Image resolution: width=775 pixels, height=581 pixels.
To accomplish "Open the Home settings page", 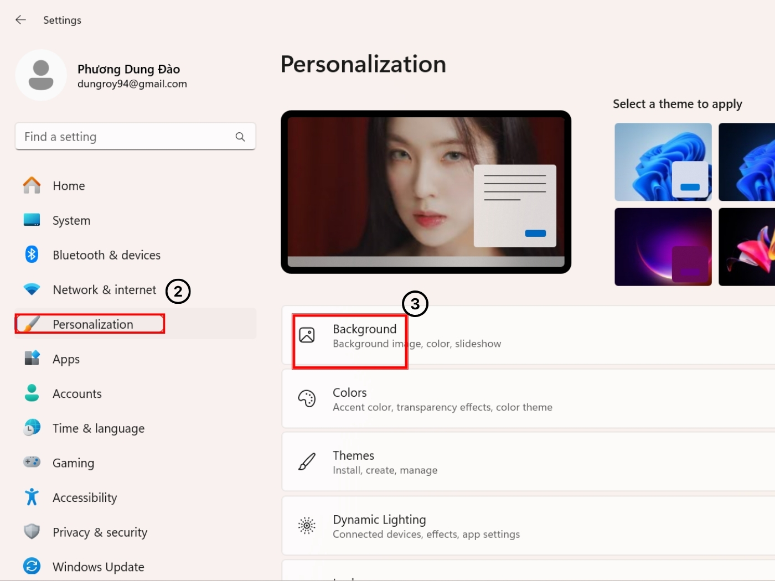I will 136,185.
